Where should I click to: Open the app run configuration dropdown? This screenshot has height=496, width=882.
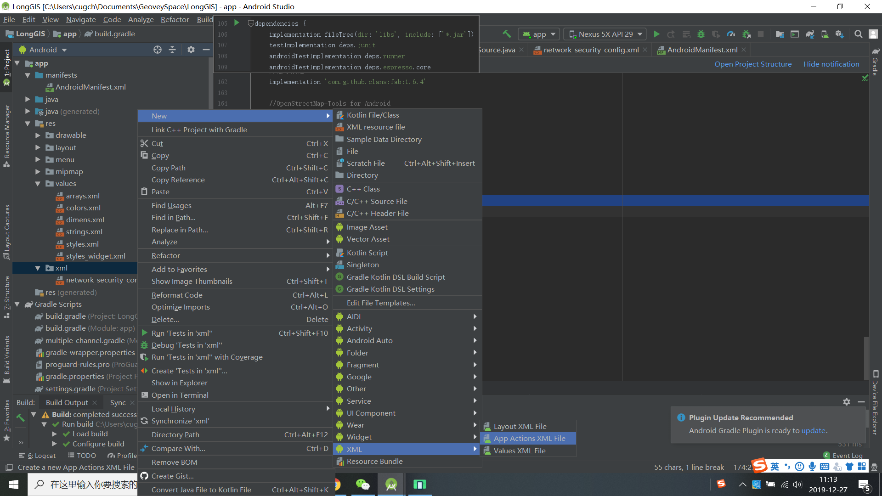pyautogui.click(x=539, y=34)
